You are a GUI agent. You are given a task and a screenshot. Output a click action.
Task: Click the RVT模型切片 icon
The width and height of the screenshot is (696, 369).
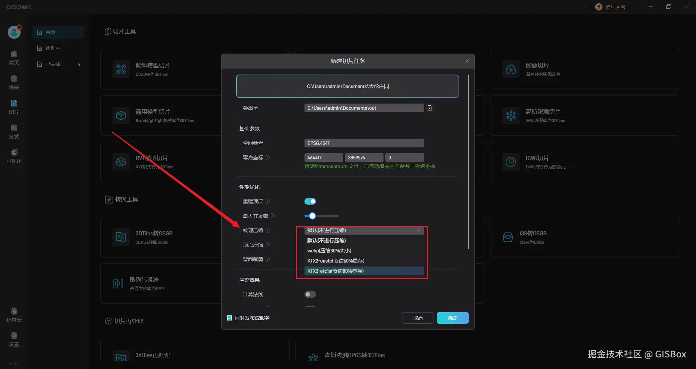pos(121,162)
